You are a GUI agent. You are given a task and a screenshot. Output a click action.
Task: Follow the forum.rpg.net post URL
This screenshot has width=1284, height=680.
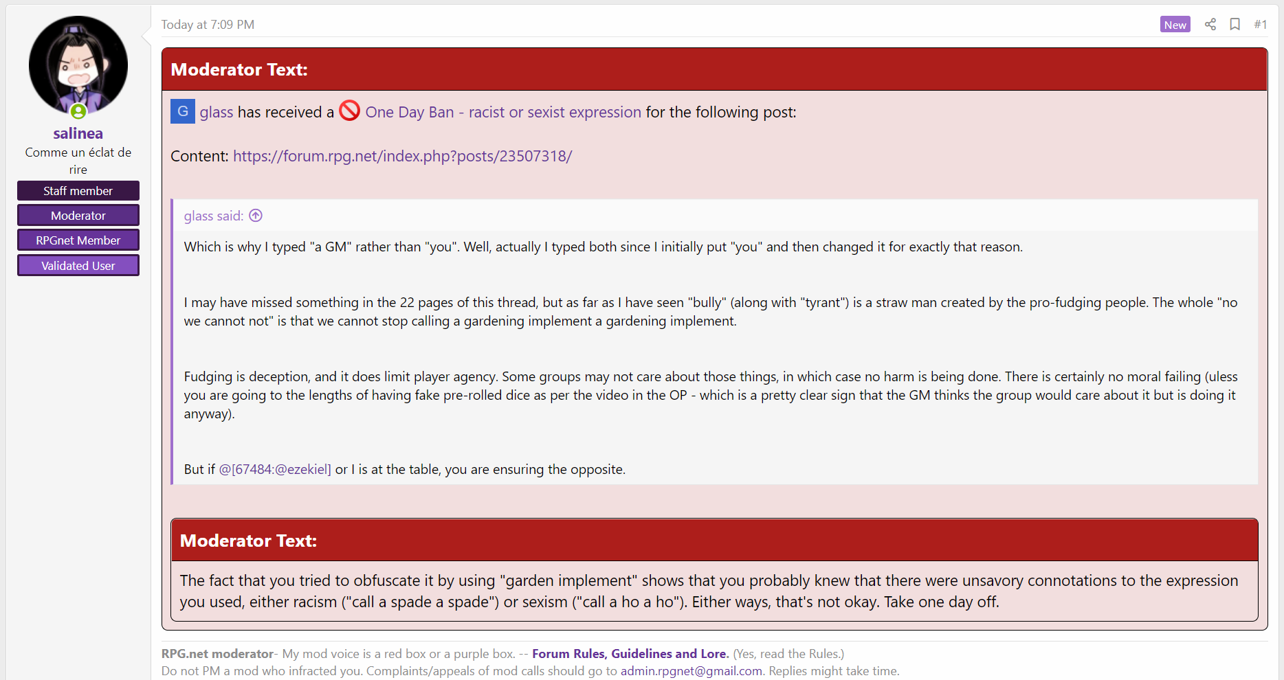click(x=402, y=156)
